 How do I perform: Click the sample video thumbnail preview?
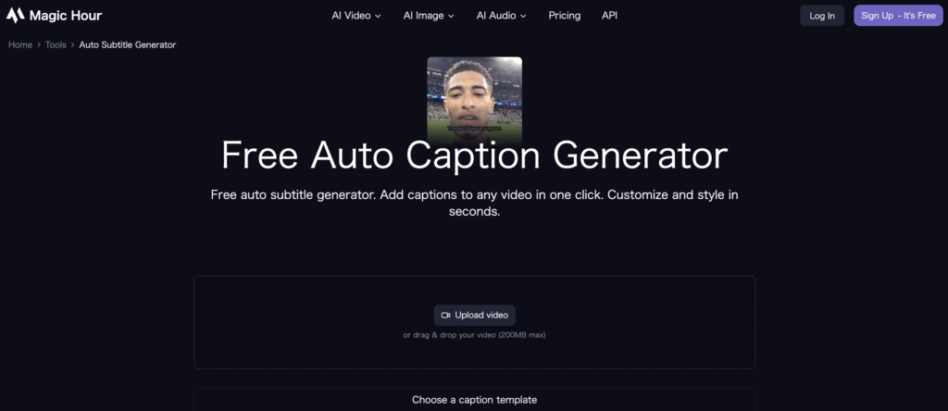[474, 100]
